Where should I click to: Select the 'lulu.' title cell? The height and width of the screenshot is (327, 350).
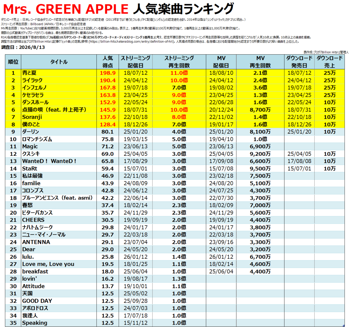click(x=59, y=257)
